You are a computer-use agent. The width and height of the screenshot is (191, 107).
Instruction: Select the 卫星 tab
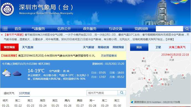(158, 47)
